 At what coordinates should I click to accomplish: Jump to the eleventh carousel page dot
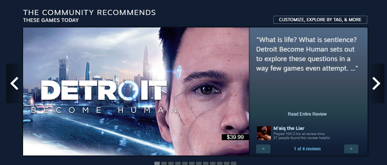226,164
